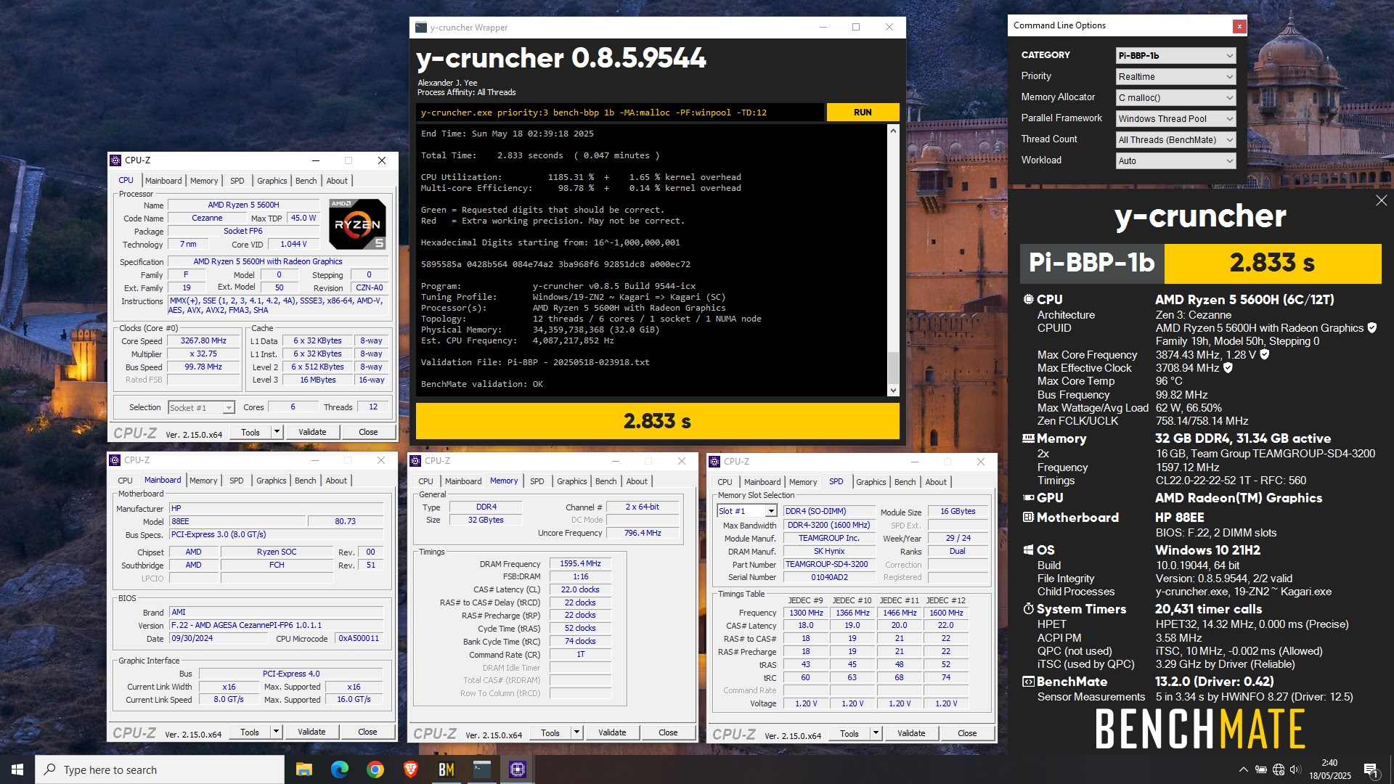Viewport: 1394px width, 784px height.
Task: Click the Motherboard icon in BenchMate results
Action: tap(1028, 518)
